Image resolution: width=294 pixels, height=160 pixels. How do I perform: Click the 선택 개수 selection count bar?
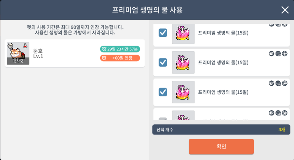coord(221,129)
